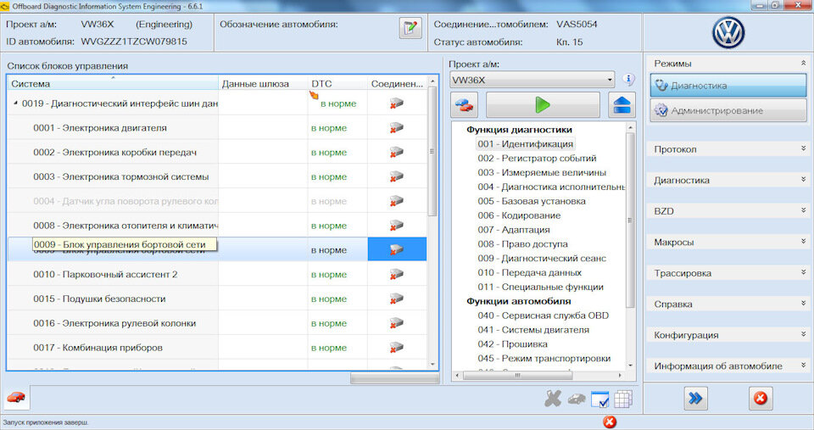Select 009 - Диагностический сеанс function
The height and width of the screenshot is (430, 814).
click(542, 258)
